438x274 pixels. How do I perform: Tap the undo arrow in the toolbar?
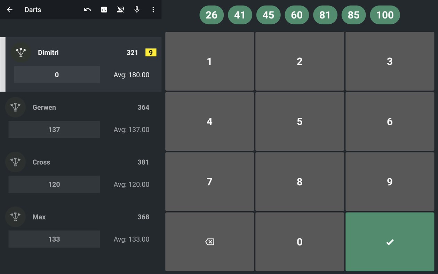click(x=87, y=10)
